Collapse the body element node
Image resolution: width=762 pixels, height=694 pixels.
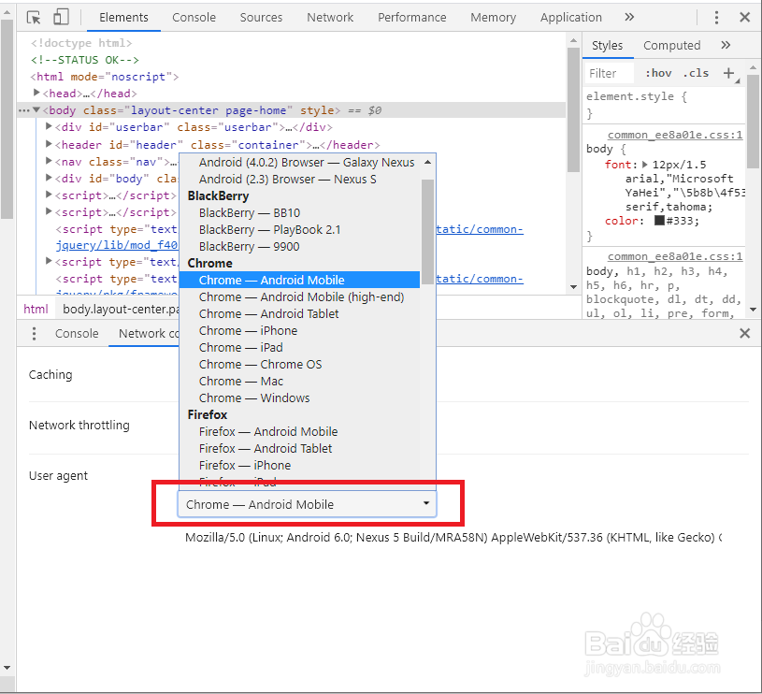coord(36,109)
